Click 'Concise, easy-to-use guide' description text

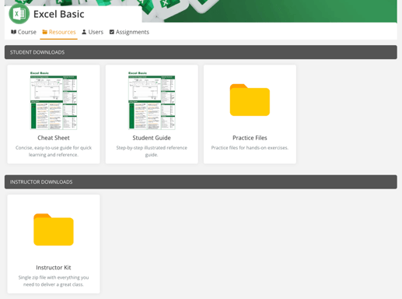(x=54, y=151)
